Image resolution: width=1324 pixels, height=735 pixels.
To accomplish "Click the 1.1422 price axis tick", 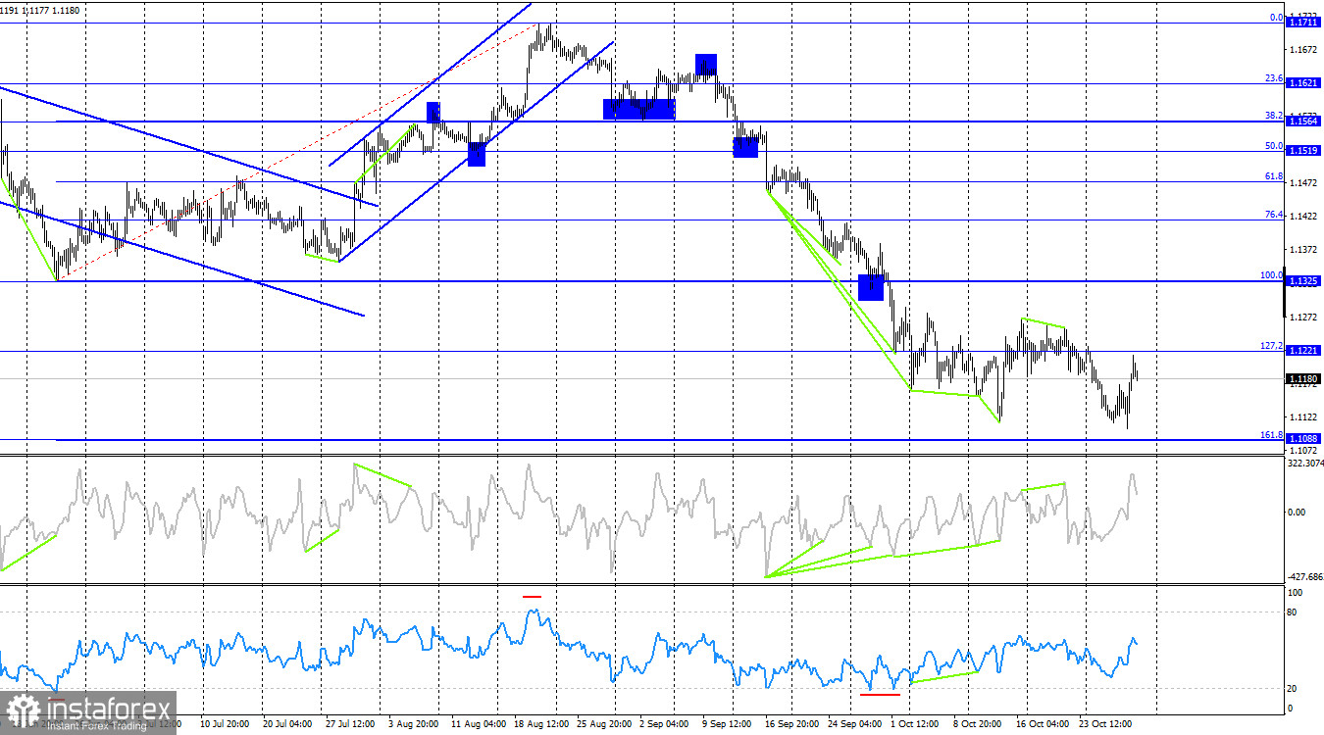I will (x=1302, y=217).
